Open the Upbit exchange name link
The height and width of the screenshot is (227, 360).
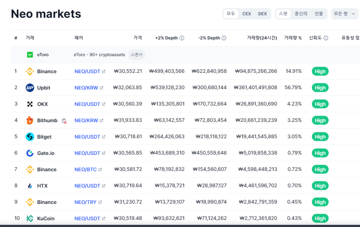44,88
